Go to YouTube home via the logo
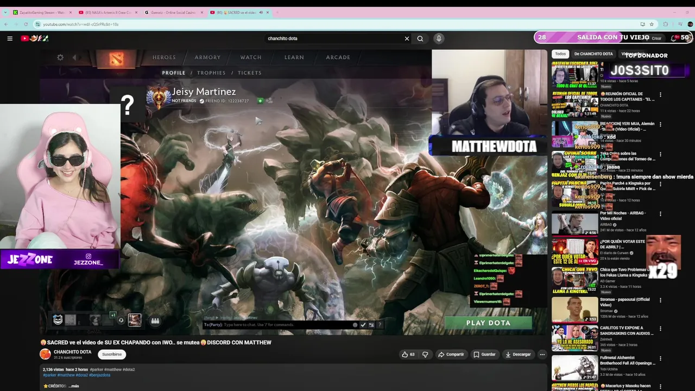The image size is (695, 391). pyautogui.click(x=35, y=38)
